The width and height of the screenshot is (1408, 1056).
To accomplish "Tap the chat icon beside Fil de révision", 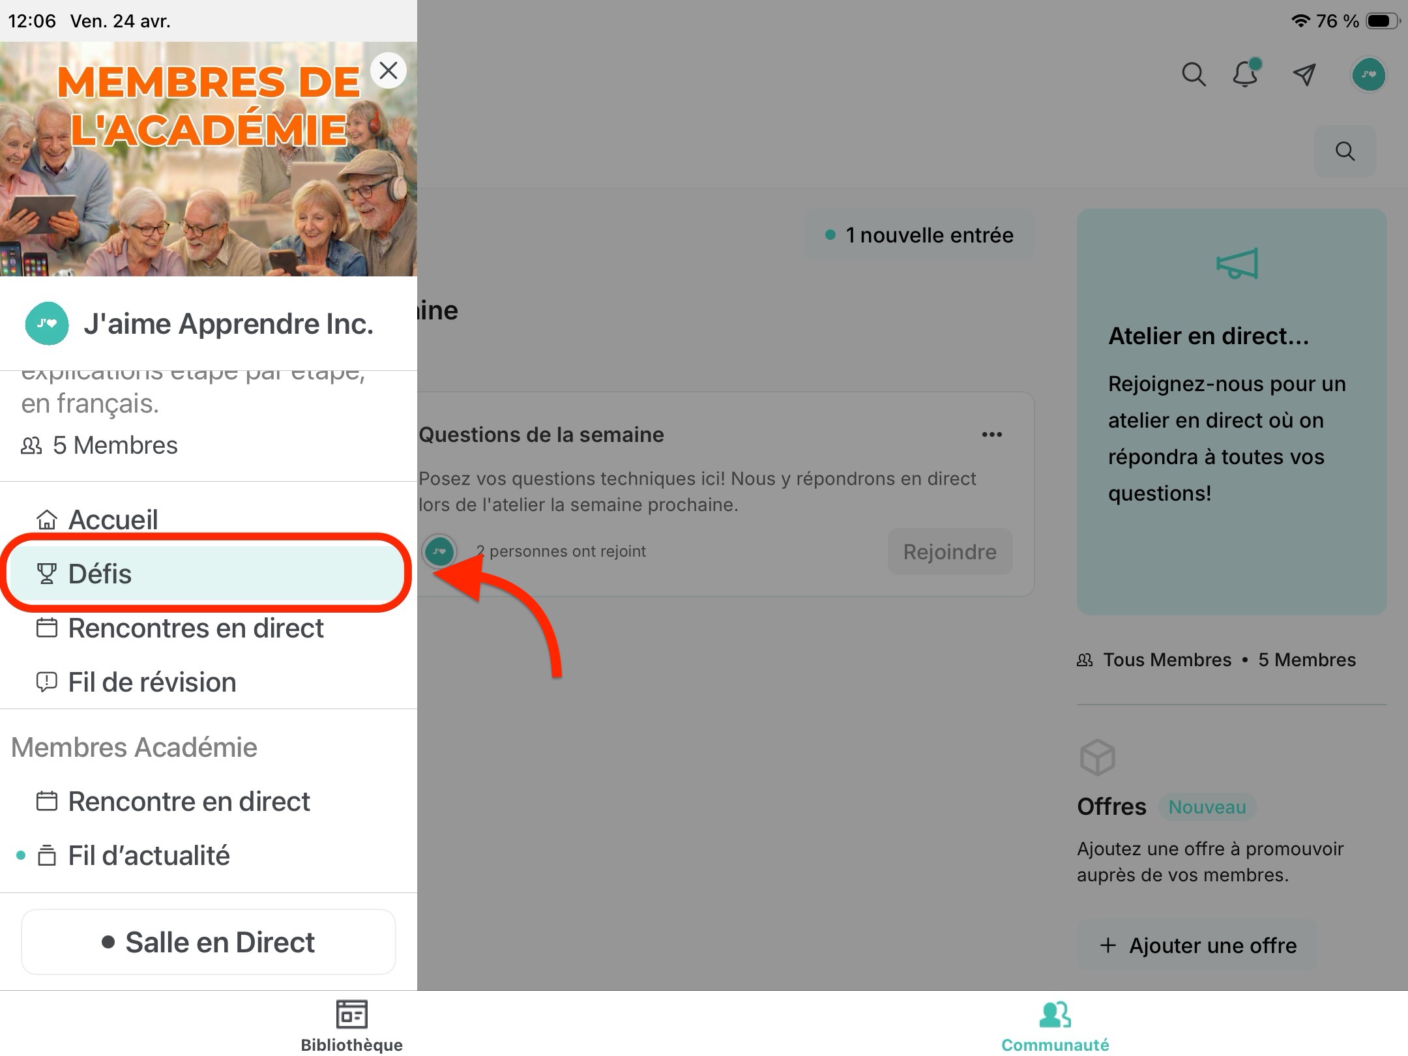I will [x=46, y=682].
